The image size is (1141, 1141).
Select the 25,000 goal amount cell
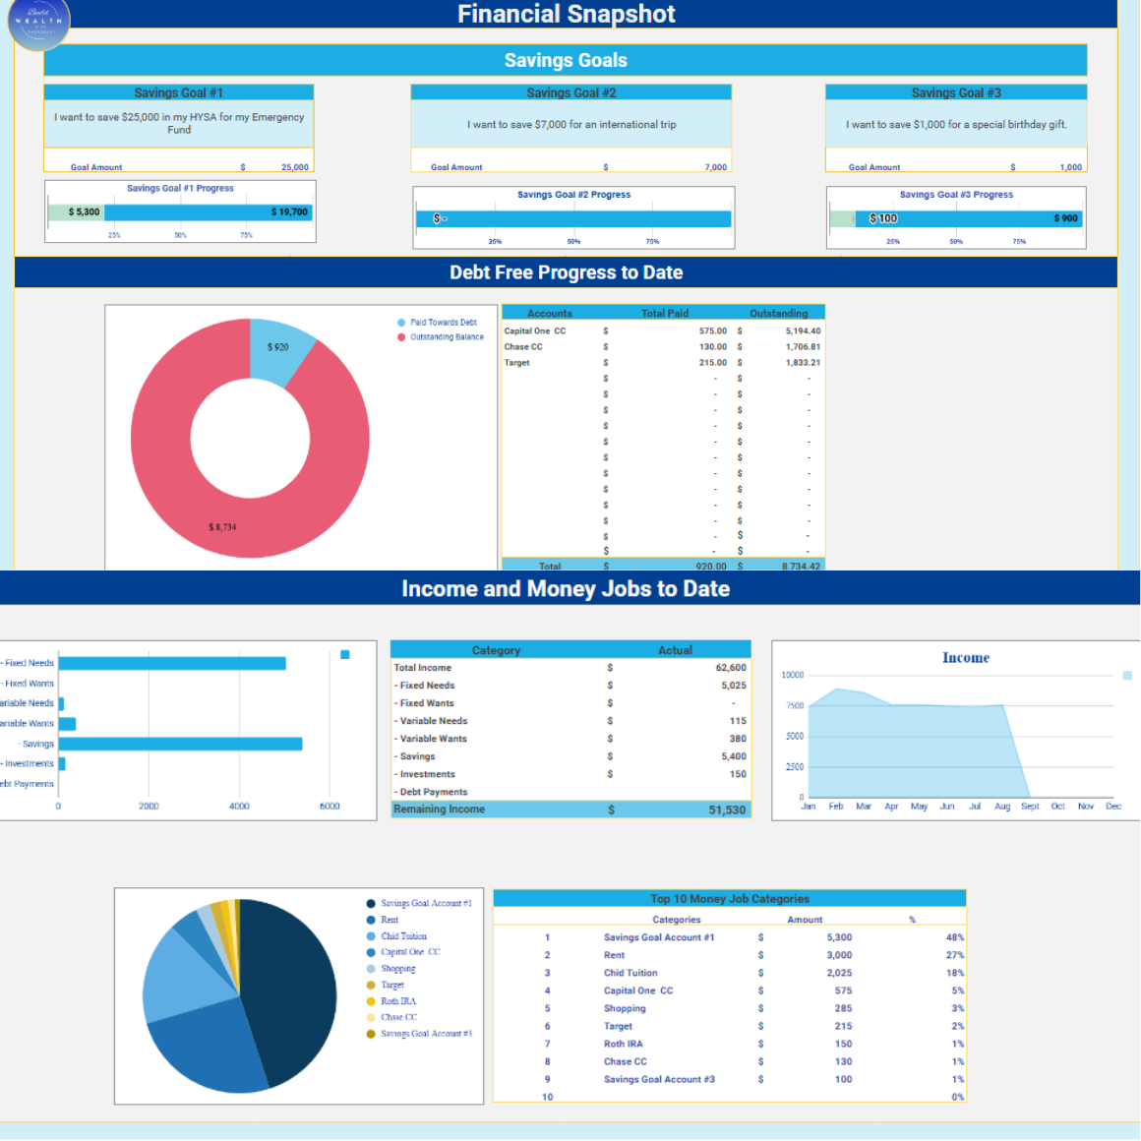(295, 167)
